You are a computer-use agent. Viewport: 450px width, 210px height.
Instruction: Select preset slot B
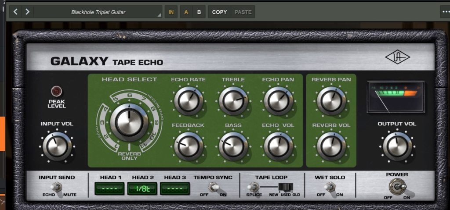click(x=199, y=12)
